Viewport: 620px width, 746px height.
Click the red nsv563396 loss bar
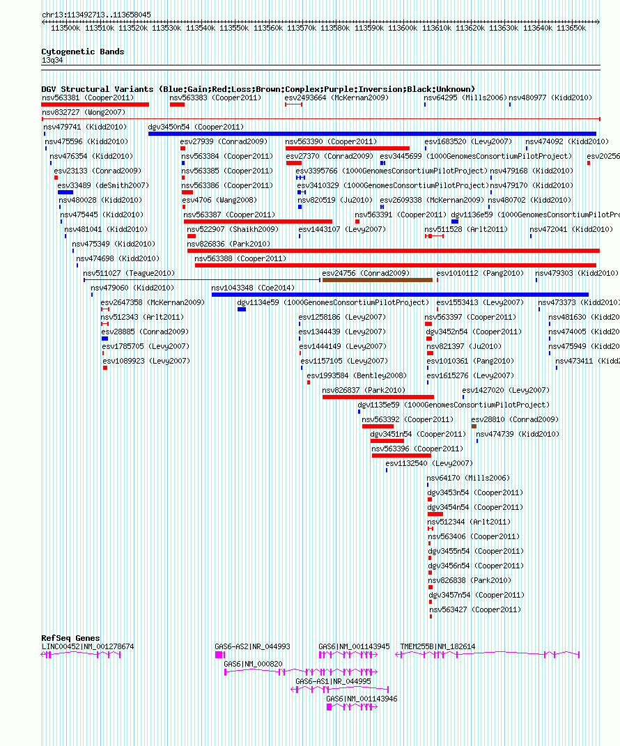(x=401, y=456)
